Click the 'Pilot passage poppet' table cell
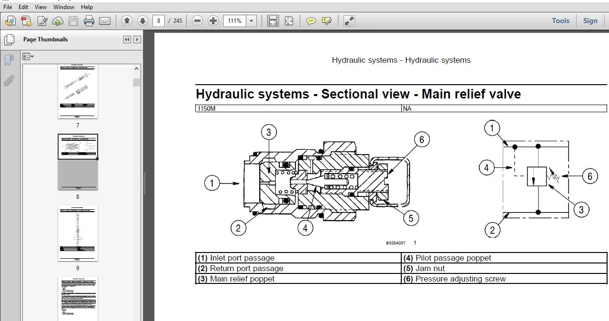The height and width of the screenshot is (321, 609). point(504,258)
